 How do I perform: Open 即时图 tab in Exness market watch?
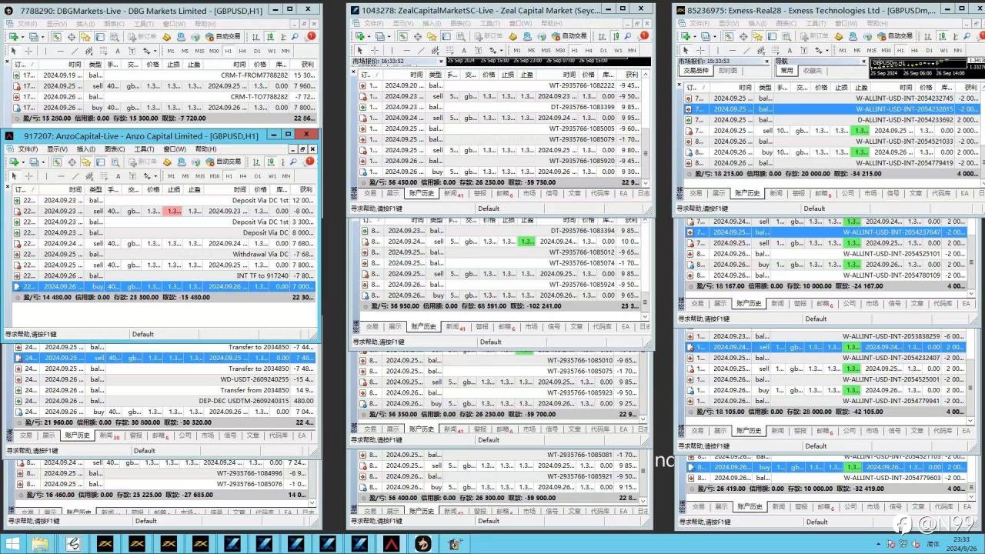[728, 71]
